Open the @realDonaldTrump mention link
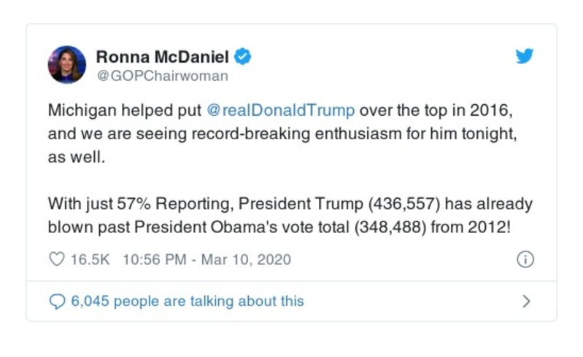This screenshot has width=583, height=357. (281, 111)
